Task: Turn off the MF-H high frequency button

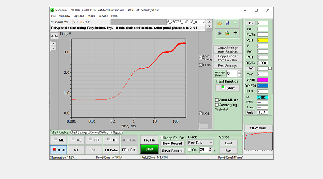Action: [59, 150]
